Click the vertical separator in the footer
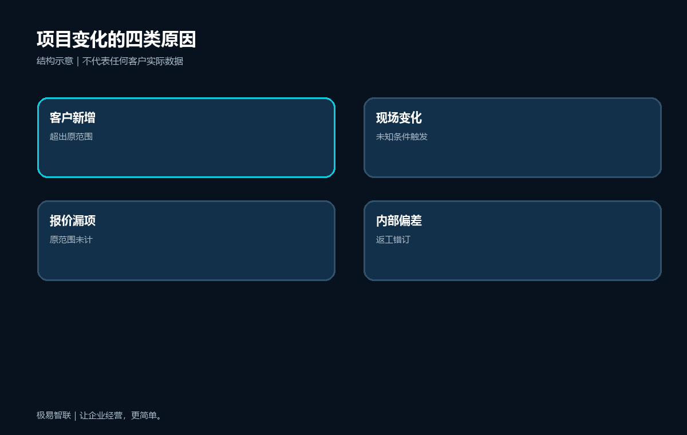687x435 pixels. tap(75, 416)
